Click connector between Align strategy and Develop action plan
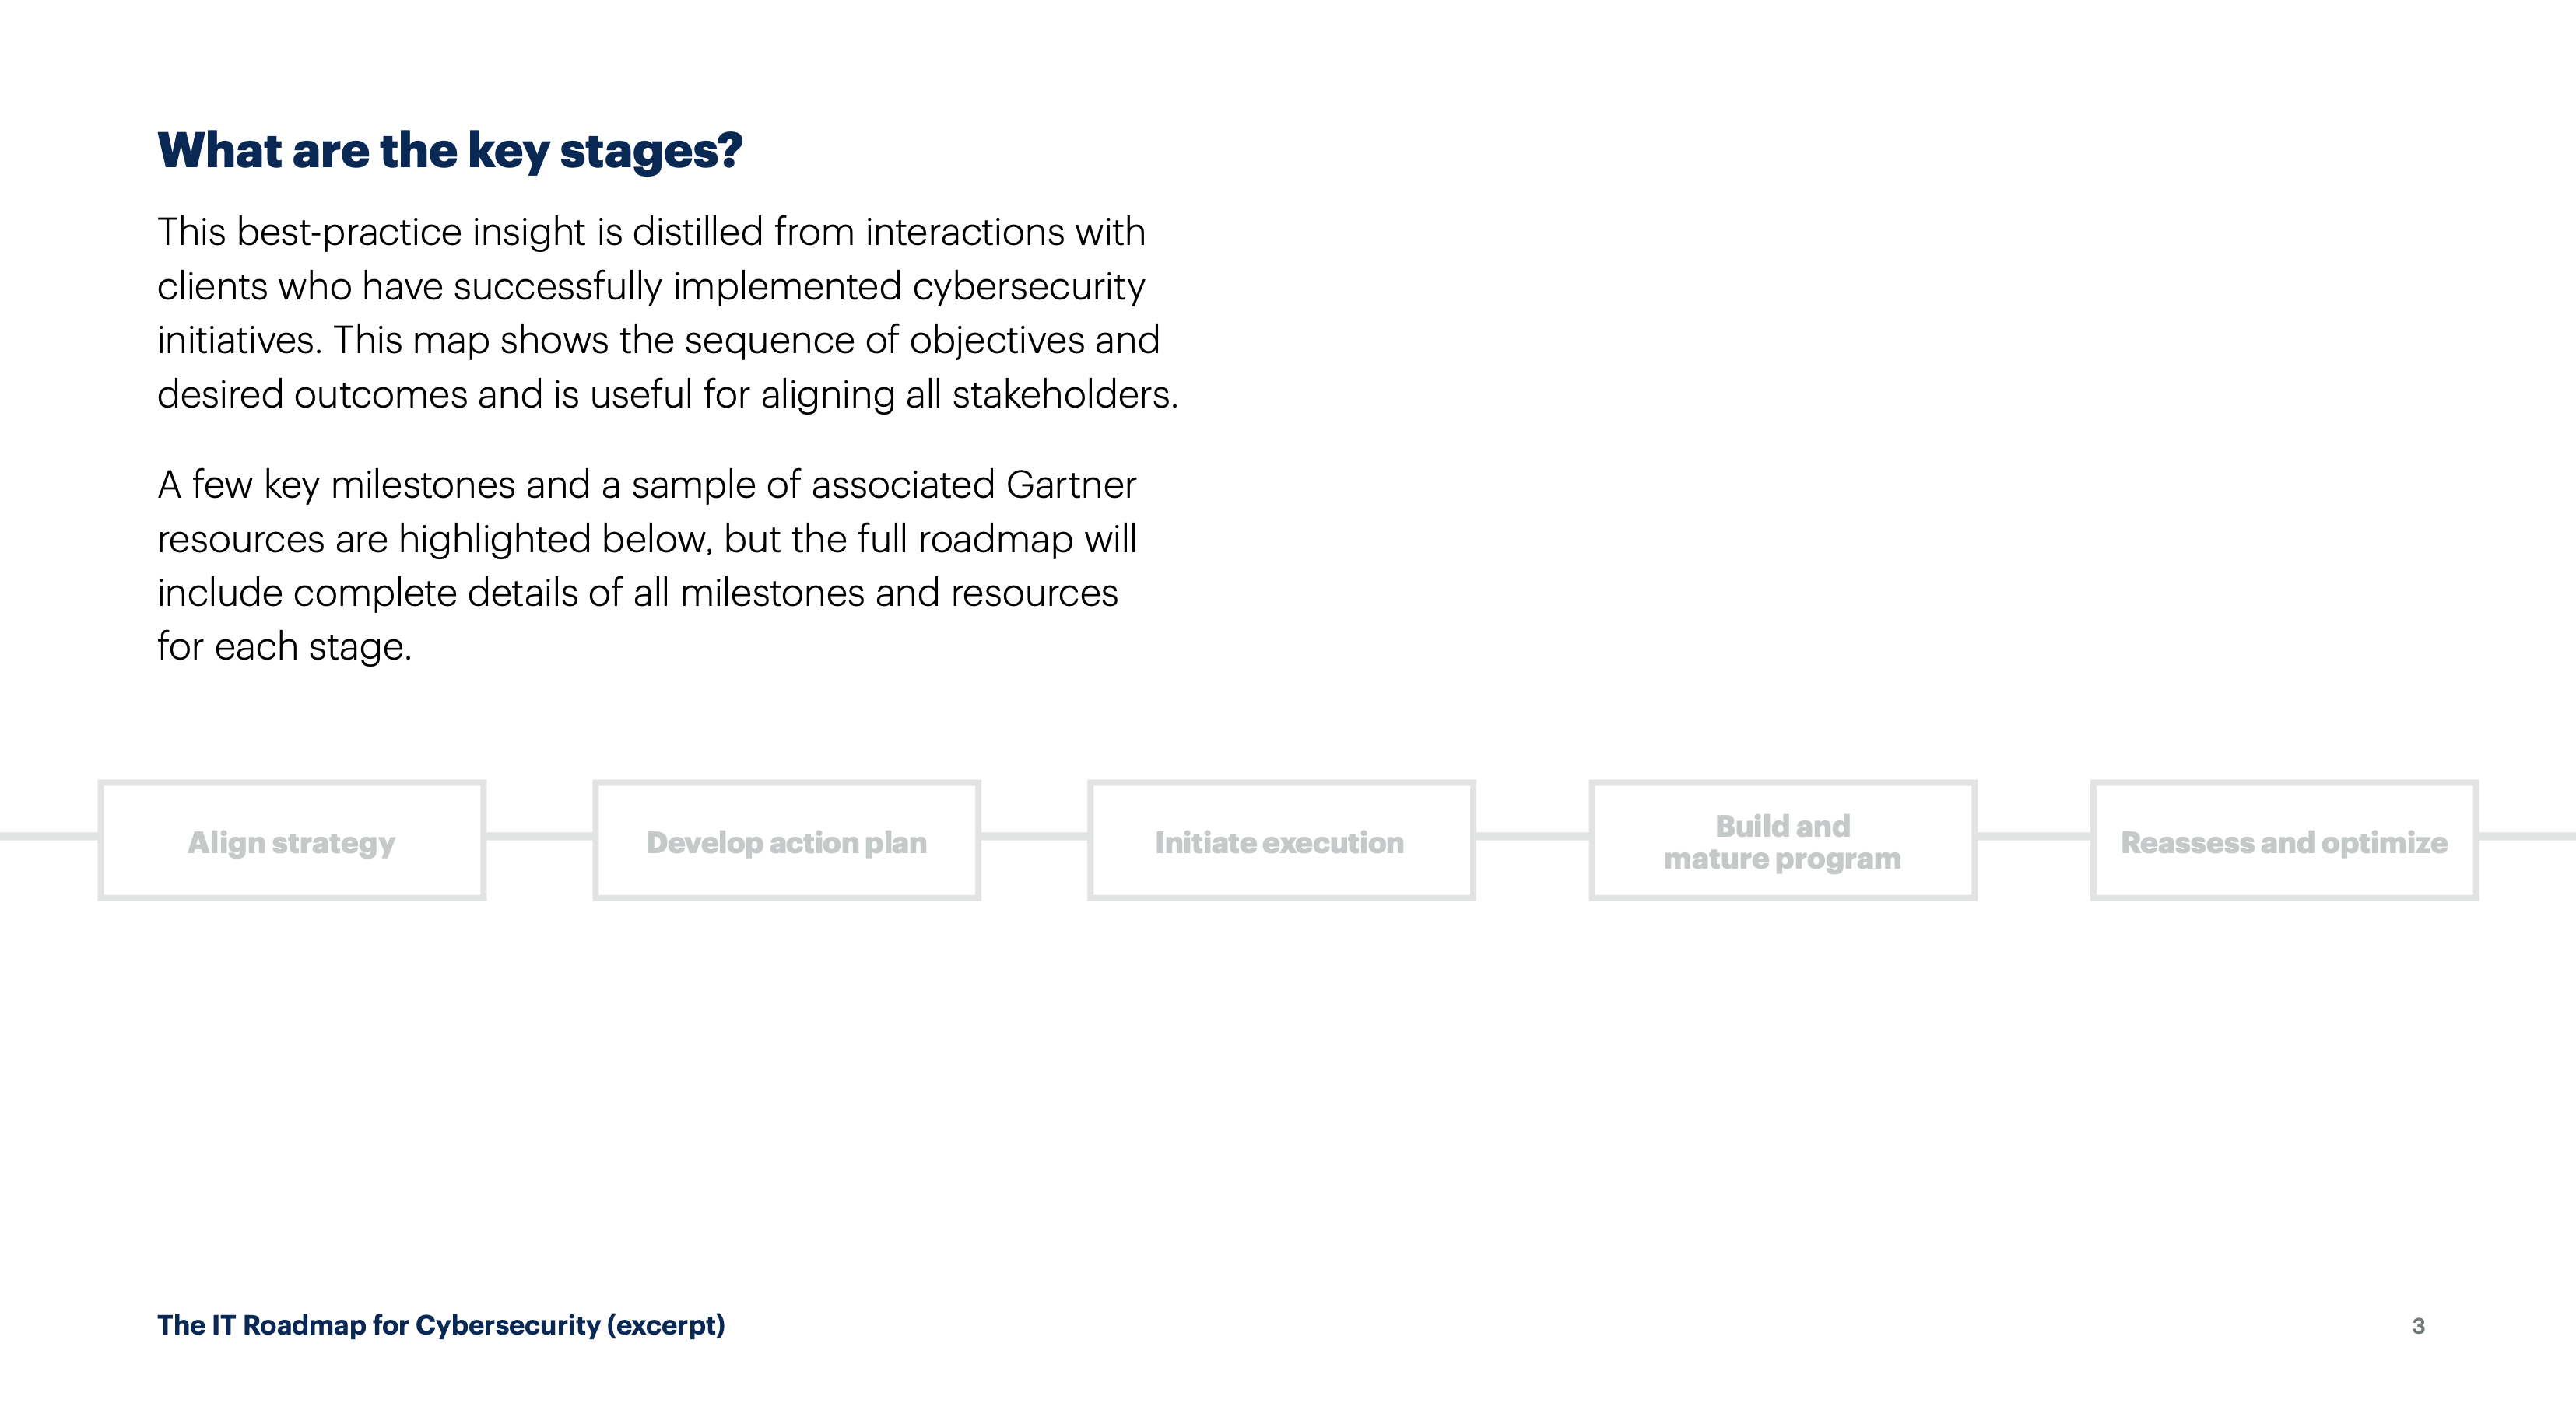This screenshot has height=1417, width=2576. [539, 836]
